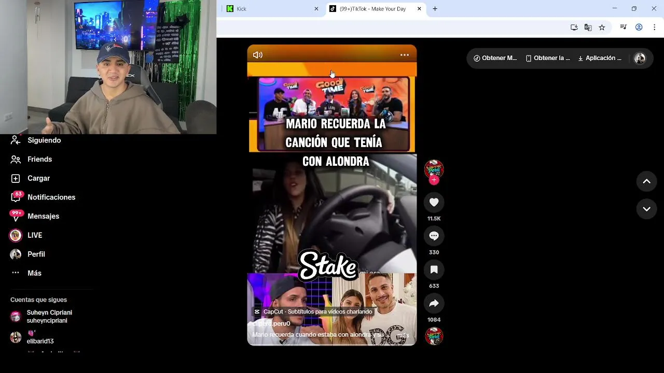Click the video username above the caption
The image size is (664, 373).
tap(271, 324)
